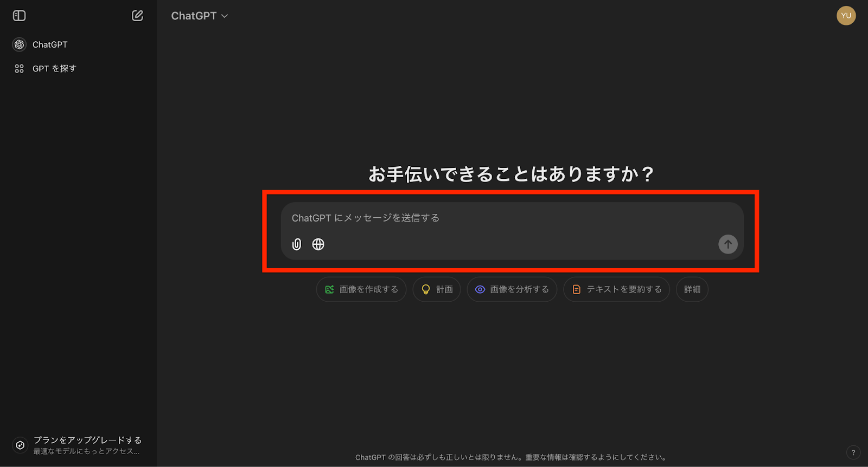Attach a file using the paperclip icon
Screen dimensions: 868x467
(x=297, y=244)
